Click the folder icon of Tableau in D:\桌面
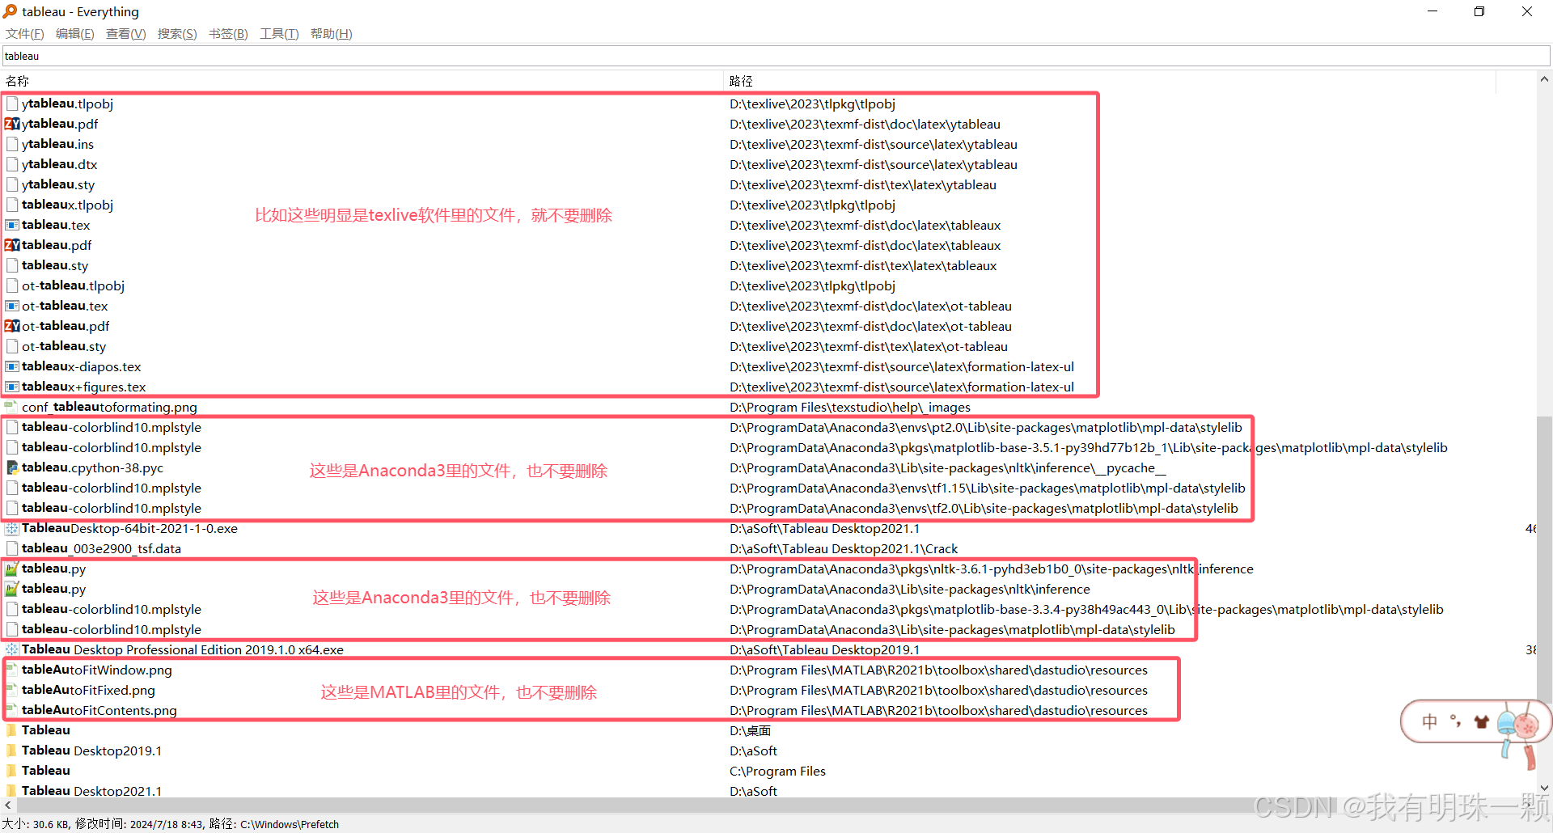1553x833 pixels. click(12, 730)
